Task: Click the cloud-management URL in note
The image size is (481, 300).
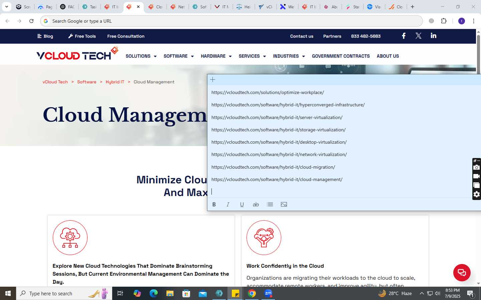Action: click(277, 179)
